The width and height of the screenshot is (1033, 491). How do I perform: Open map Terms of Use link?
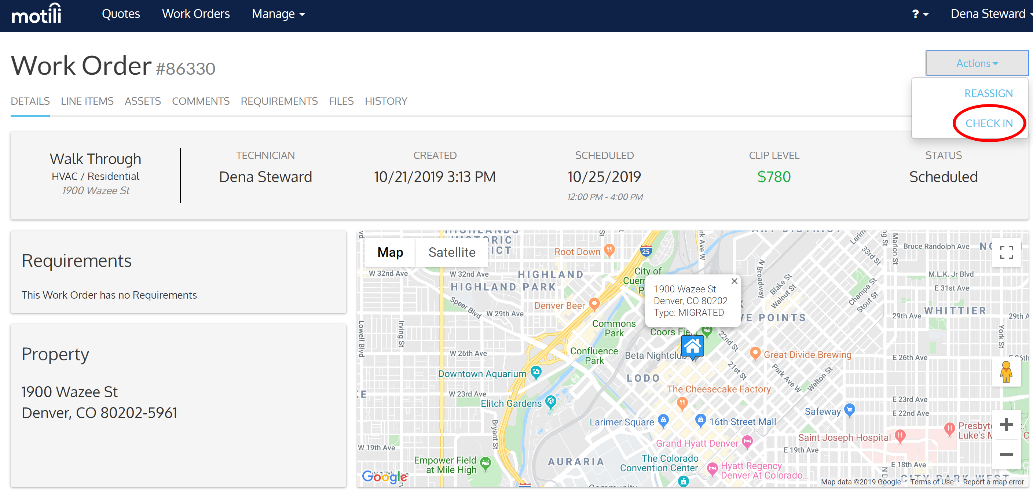coord(931,481)
